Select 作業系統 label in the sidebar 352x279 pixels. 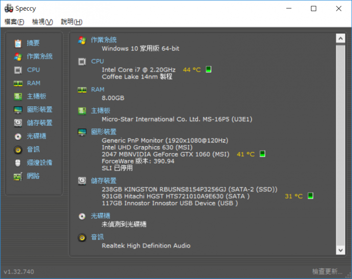point(40,56)
